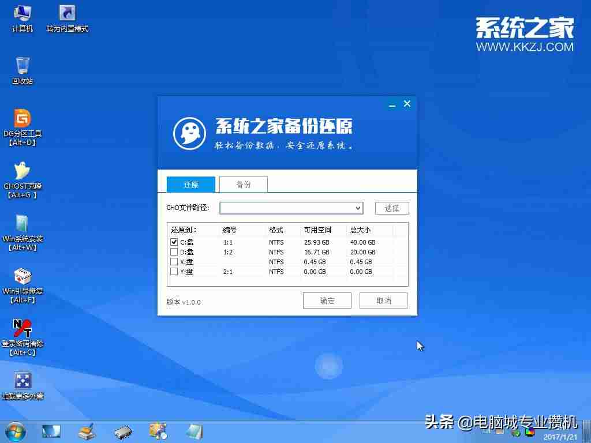The height and width of the screenshot is (443, 591).
Task: Switch to the 备份 tab
Action: tap(244, 185)
